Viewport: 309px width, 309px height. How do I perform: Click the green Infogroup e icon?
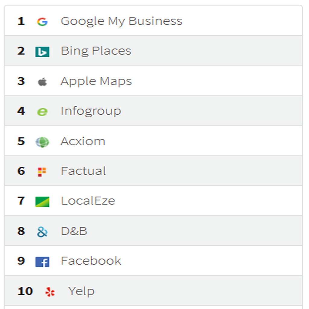(42, 112)
